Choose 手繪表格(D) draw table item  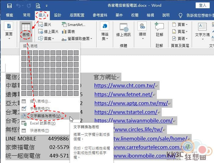[50, 109]
